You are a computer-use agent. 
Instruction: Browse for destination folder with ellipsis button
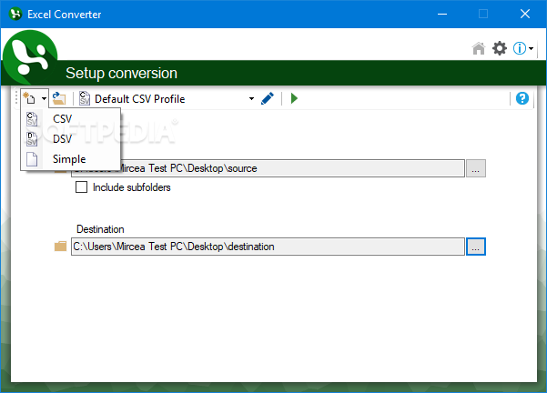click(476, 247)
